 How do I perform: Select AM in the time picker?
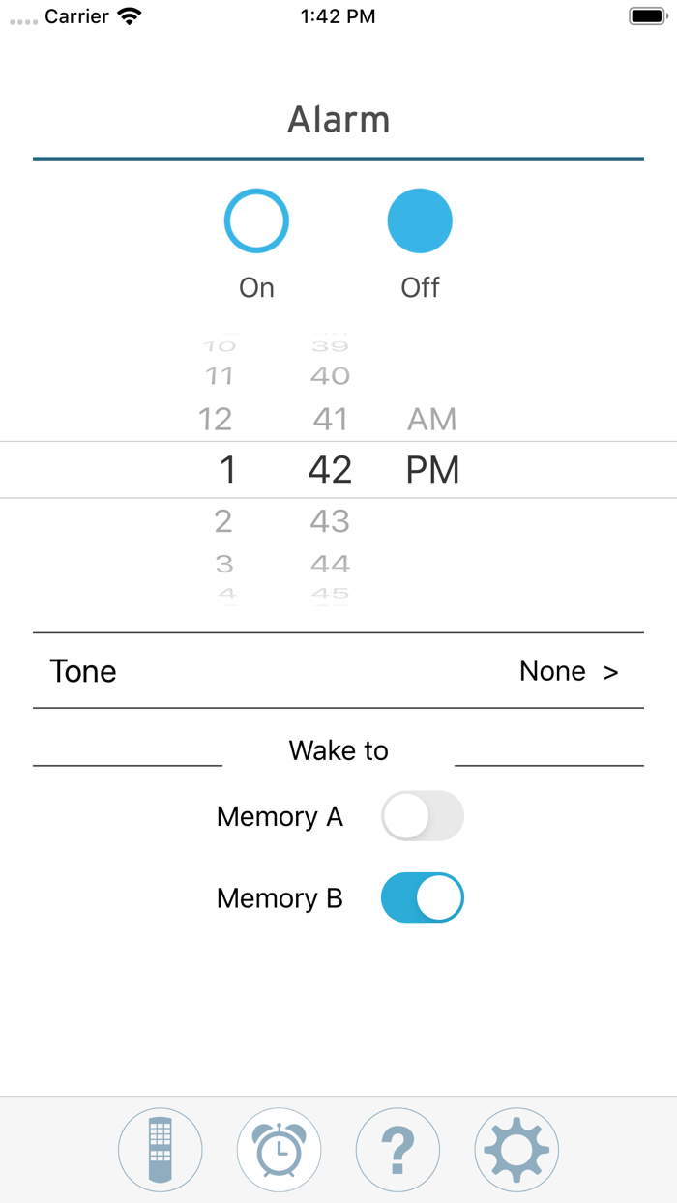[431, 419]
